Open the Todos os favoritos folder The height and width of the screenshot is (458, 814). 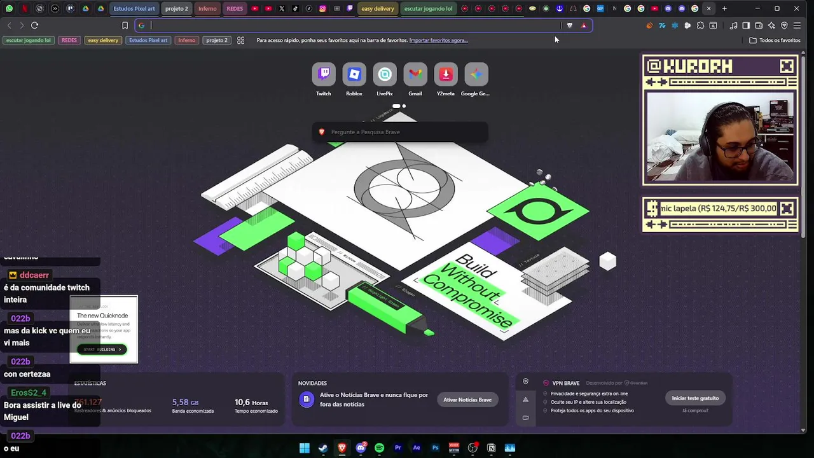click(x=775, y=40)
